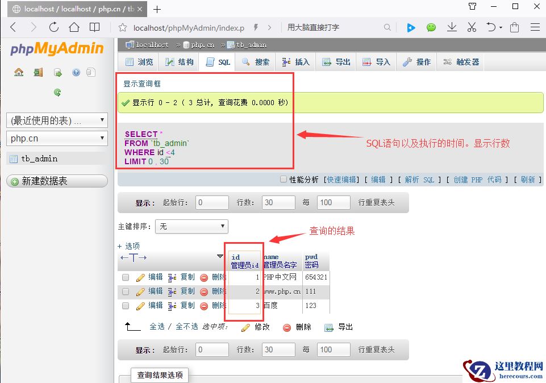Click the skin shirt icon in title bar

(472, 6)
